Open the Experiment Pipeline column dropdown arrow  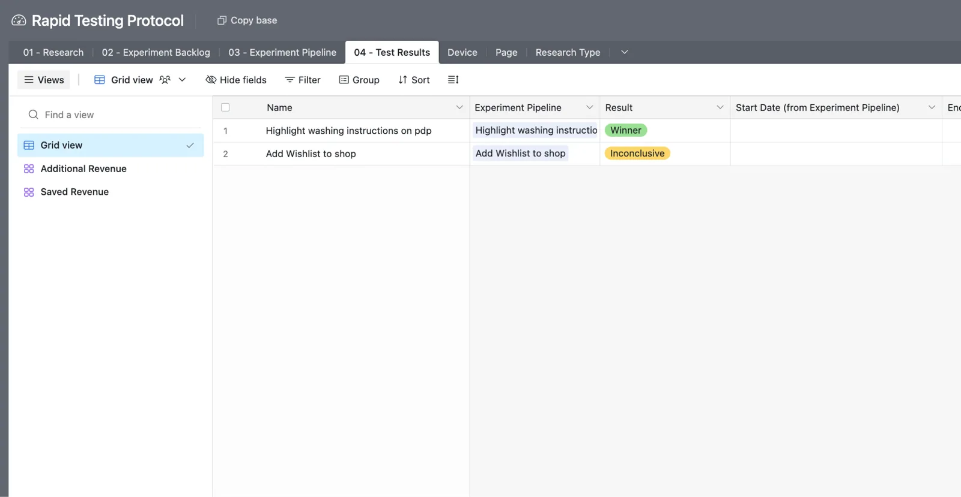(590, 107)
